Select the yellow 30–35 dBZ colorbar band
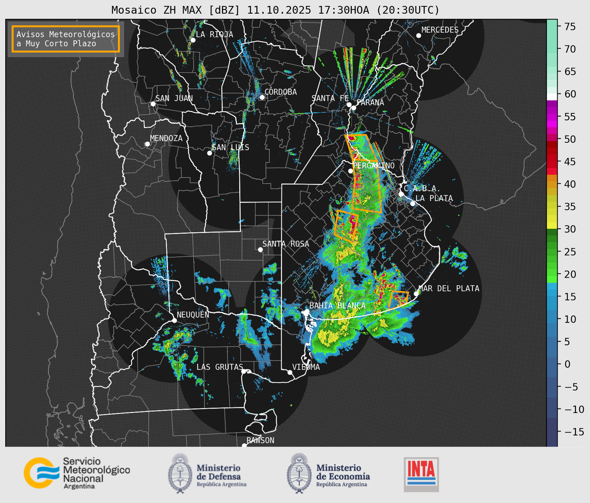 pos(552,217)
